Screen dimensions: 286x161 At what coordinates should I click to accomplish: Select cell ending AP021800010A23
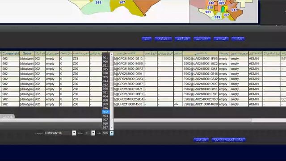point(129,79)
